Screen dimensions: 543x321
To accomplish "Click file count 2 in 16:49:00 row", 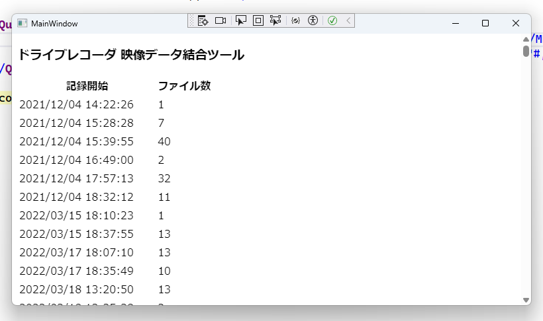I will pyautogui.click(x=161, y=160).
